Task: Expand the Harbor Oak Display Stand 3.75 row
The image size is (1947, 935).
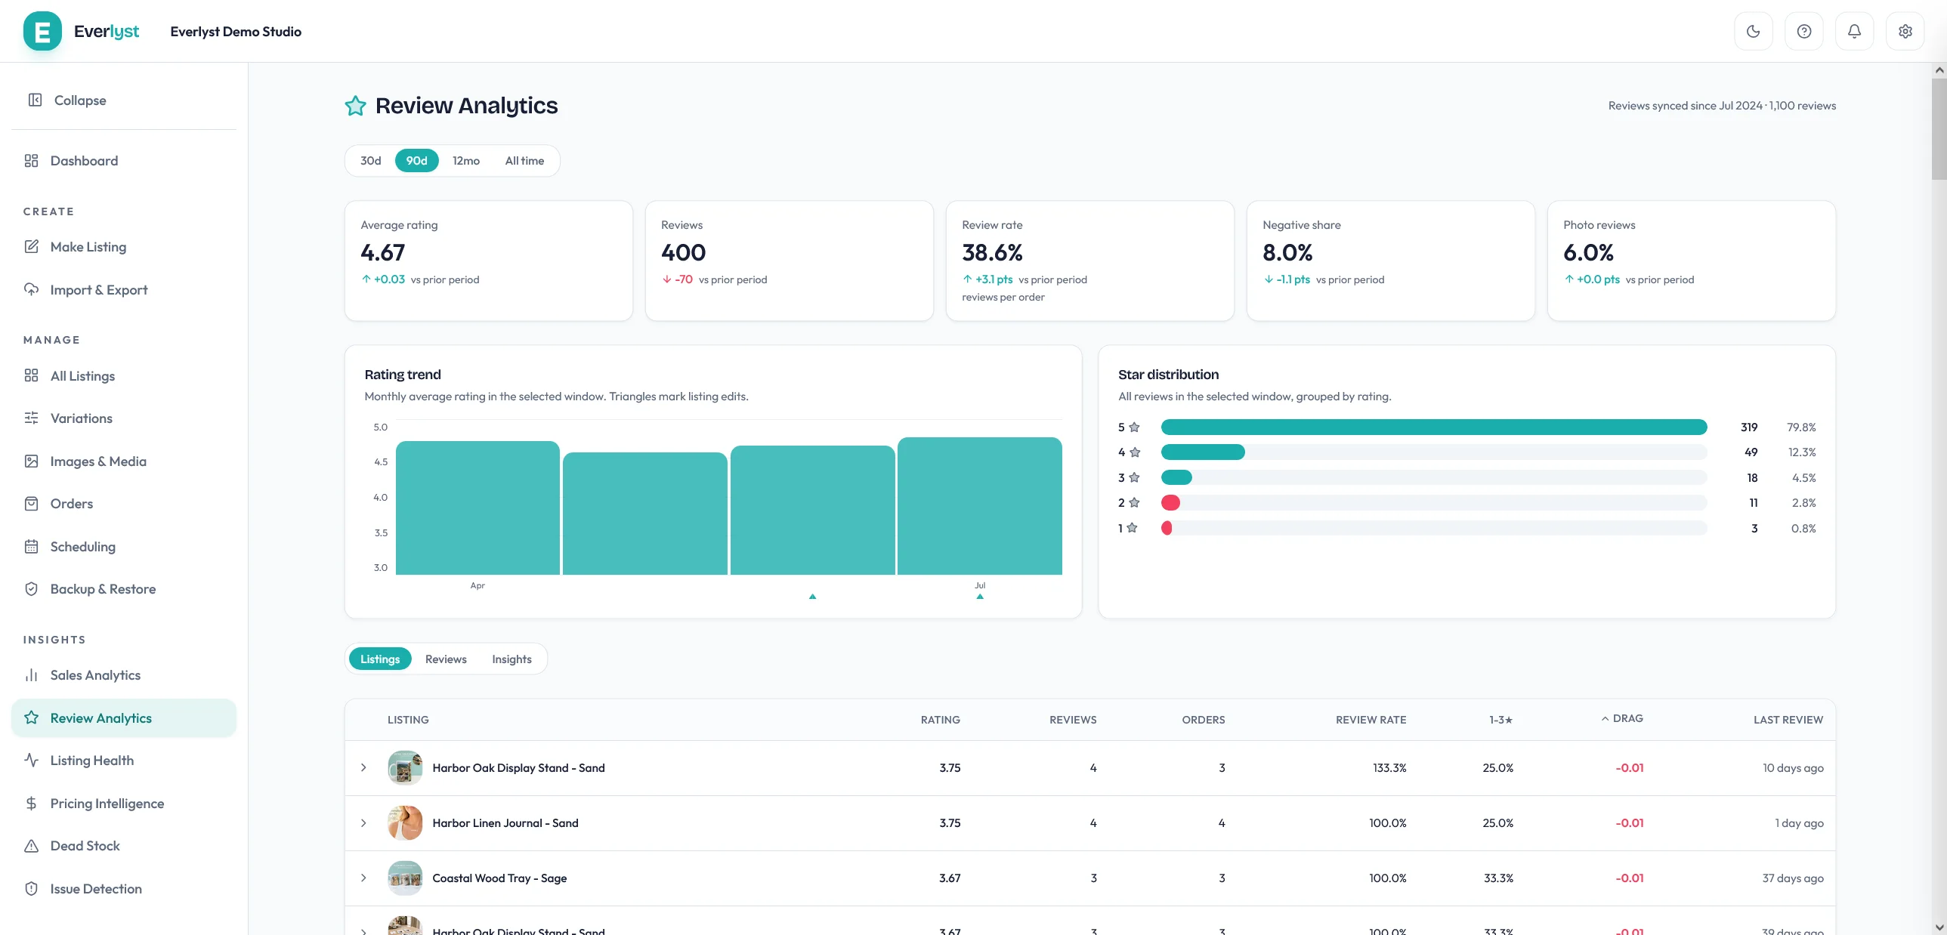Action: point(363,767)
